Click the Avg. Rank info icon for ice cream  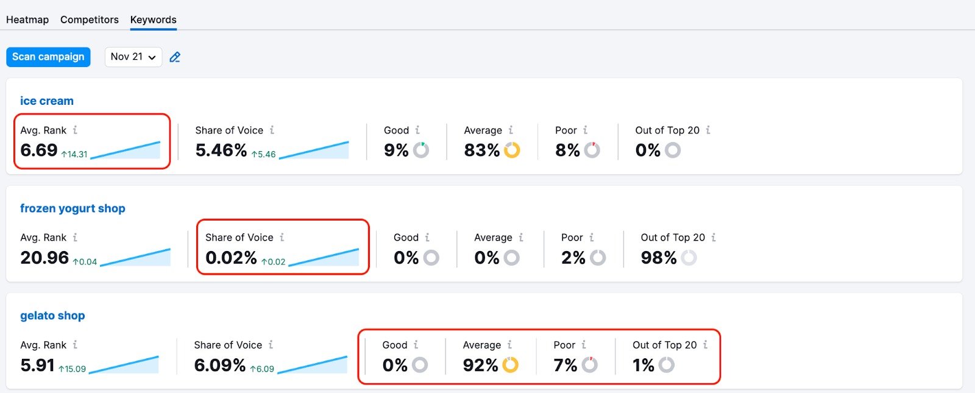(75, 130)
